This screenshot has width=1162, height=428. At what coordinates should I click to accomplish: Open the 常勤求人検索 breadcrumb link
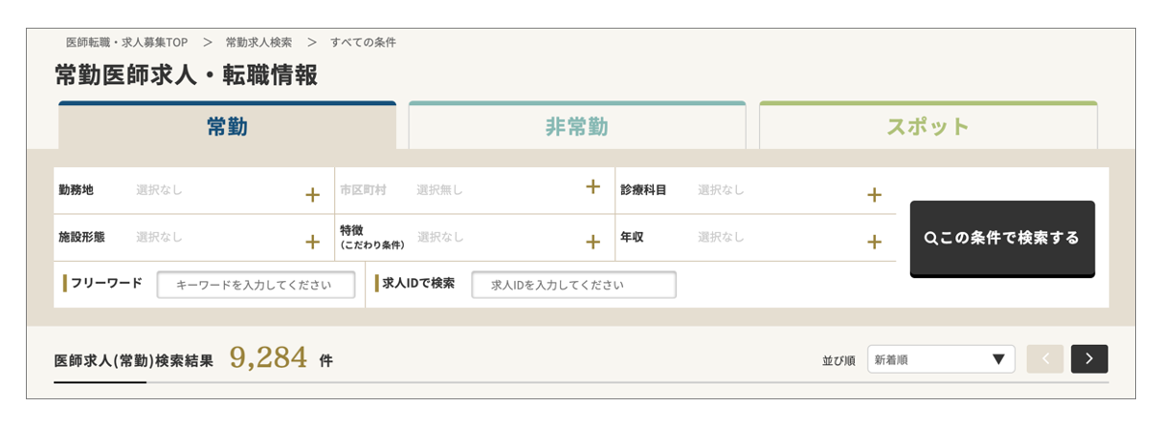pyautogui.click(x=258, y=43)
